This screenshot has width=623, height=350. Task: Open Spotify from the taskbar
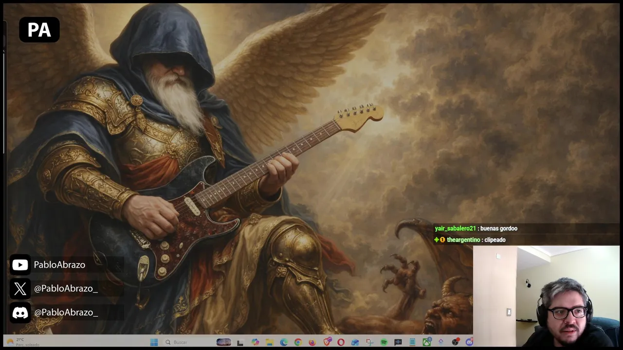click(384, 342)
